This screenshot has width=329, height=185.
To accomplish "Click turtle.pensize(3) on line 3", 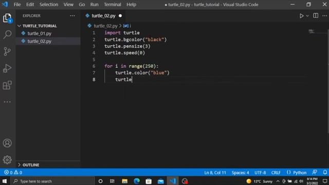I will click(x=127, y=46).
